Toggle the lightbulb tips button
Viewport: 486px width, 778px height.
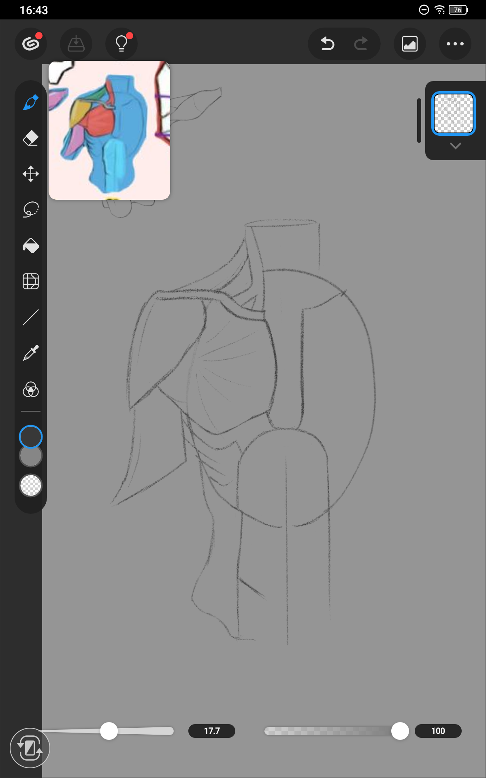tap(122, 44)
